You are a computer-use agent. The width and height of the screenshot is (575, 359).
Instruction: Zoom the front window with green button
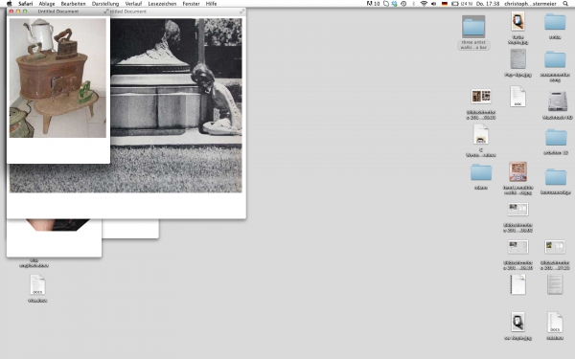25,11
